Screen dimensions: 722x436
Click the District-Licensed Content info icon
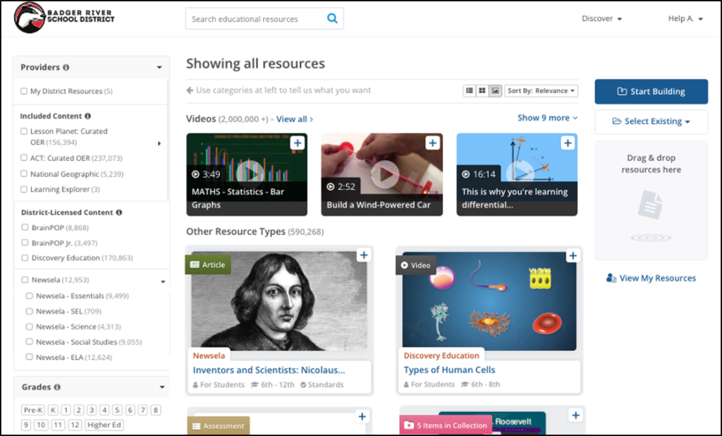point(118,212)
